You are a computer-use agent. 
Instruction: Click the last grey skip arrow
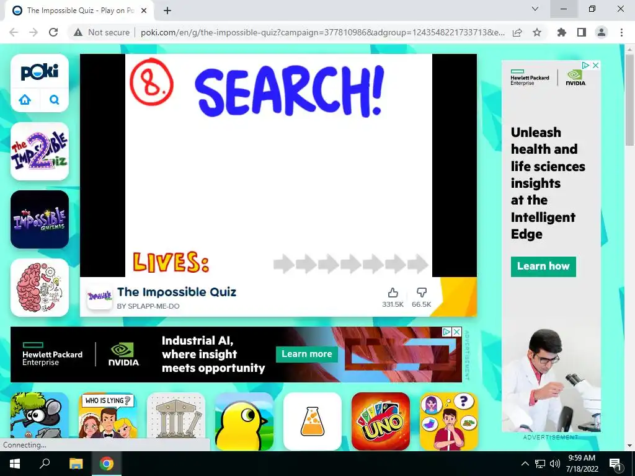tap(417, 264)
